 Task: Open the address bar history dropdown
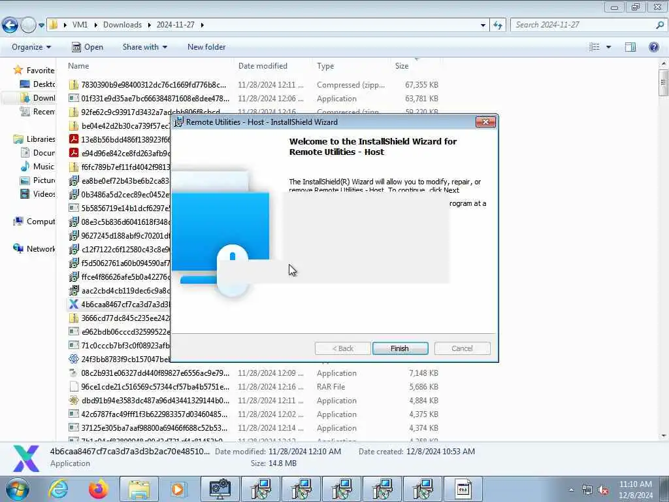(483, 25)
